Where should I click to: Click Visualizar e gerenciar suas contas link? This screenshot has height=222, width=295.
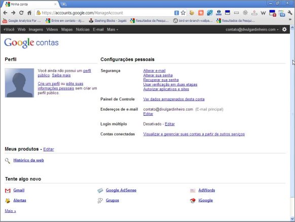tap(194, 134)
